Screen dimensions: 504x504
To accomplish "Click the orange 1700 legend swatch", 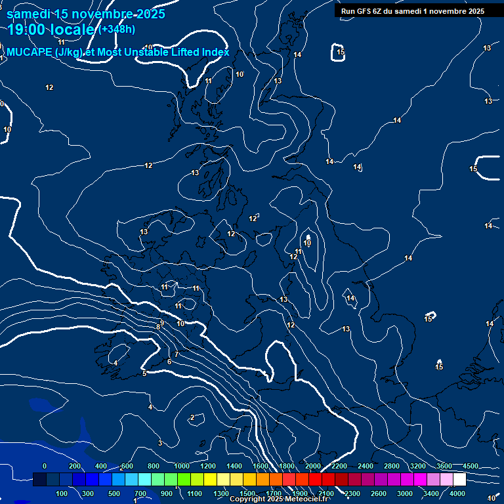I will (263, 479).
